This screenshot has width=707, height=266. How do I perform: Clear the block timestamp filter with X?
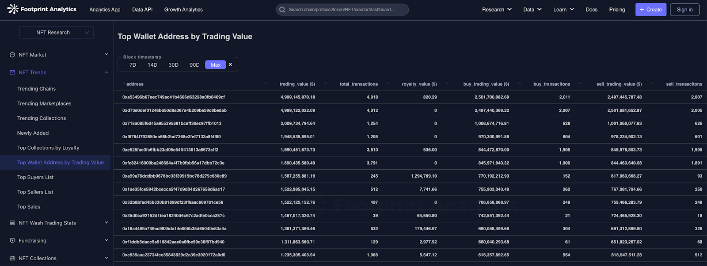(x=230, y=65)
